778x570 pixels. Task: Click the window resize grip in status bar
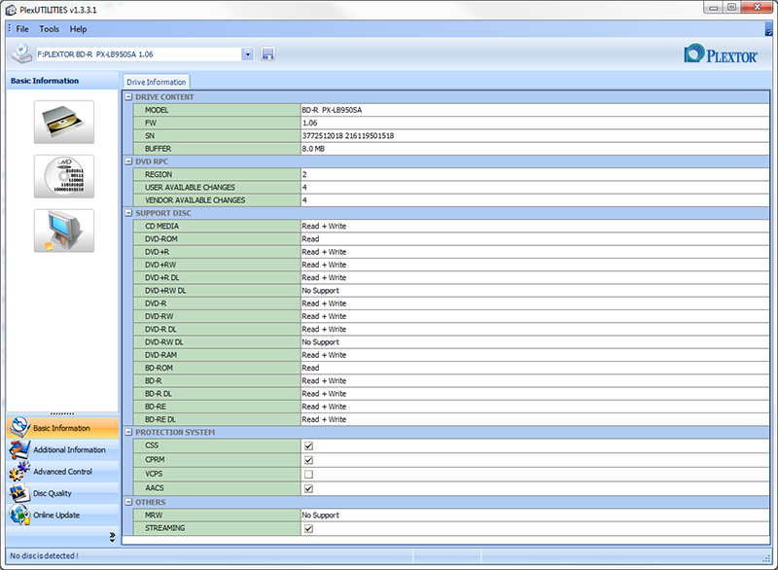point(766,558)
